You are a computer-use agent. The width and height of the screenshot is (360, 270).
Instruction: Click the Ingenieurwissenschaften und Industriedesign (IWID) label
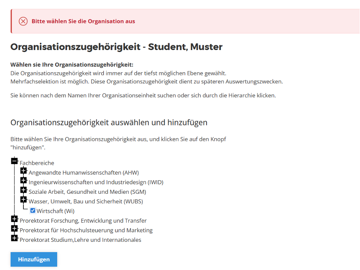pos(96,182)
